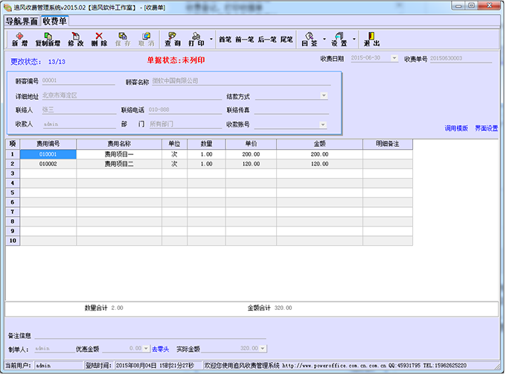Click the 打印 (Print) toolbar icon
Screen dimensions: 506x374
coord(196,39)
